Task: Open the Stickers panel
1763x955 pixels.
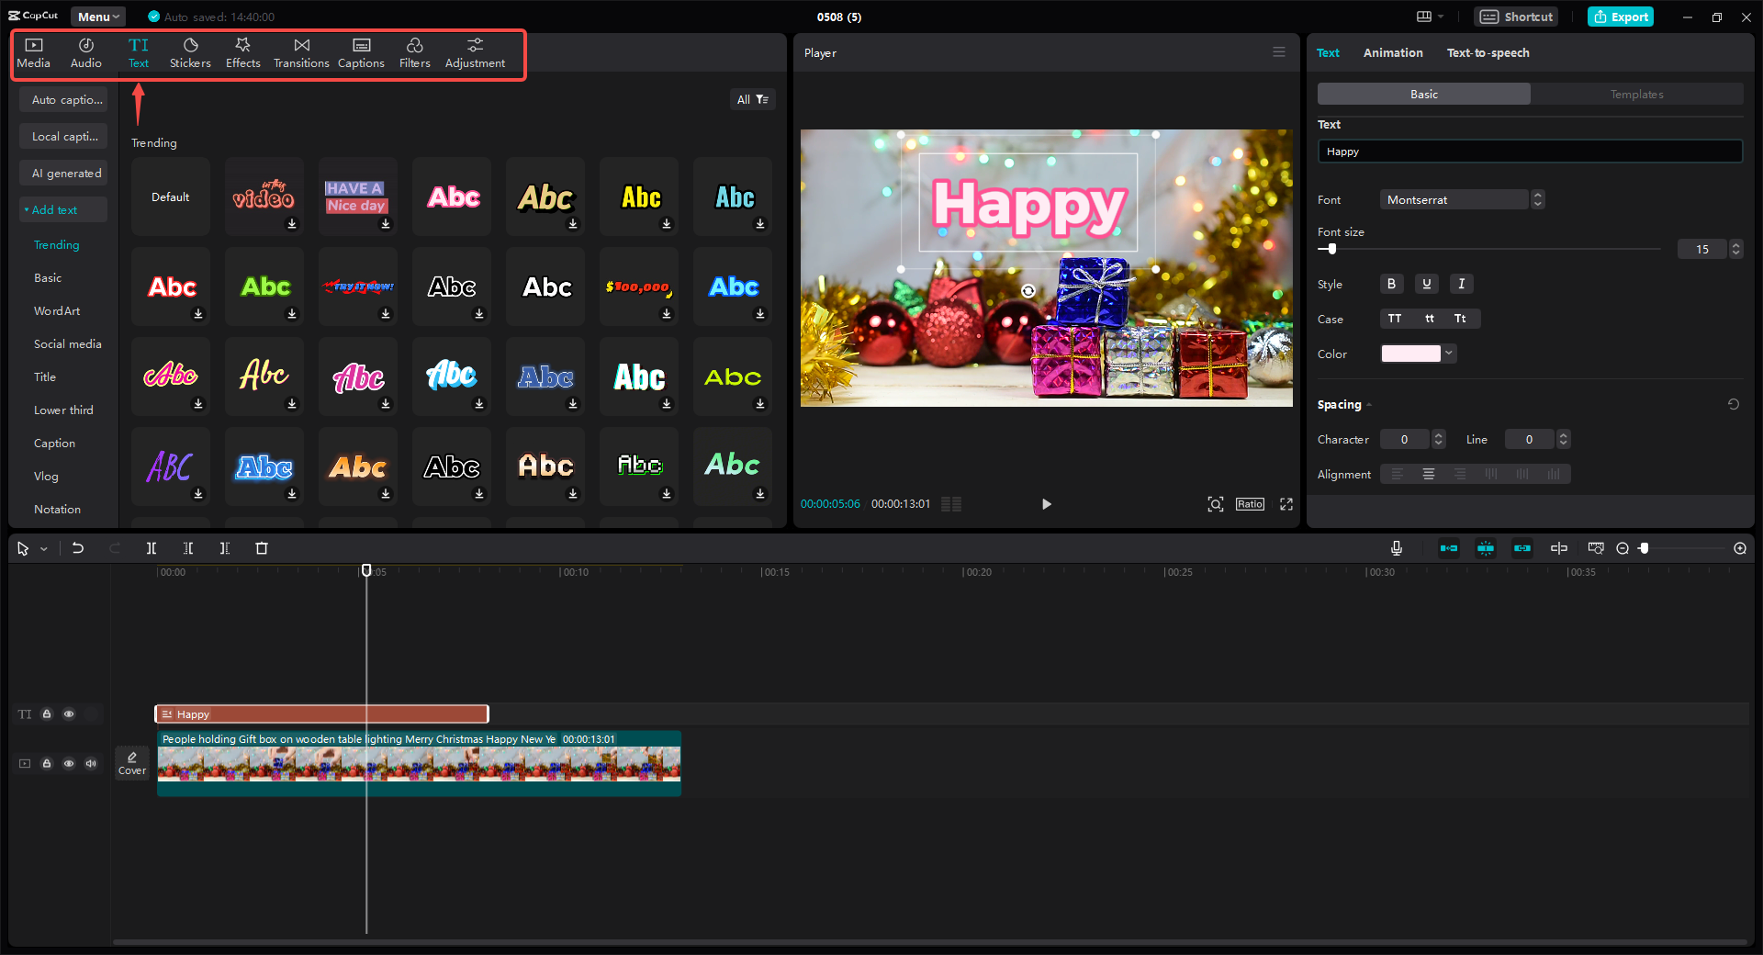Action: [190, 51]
